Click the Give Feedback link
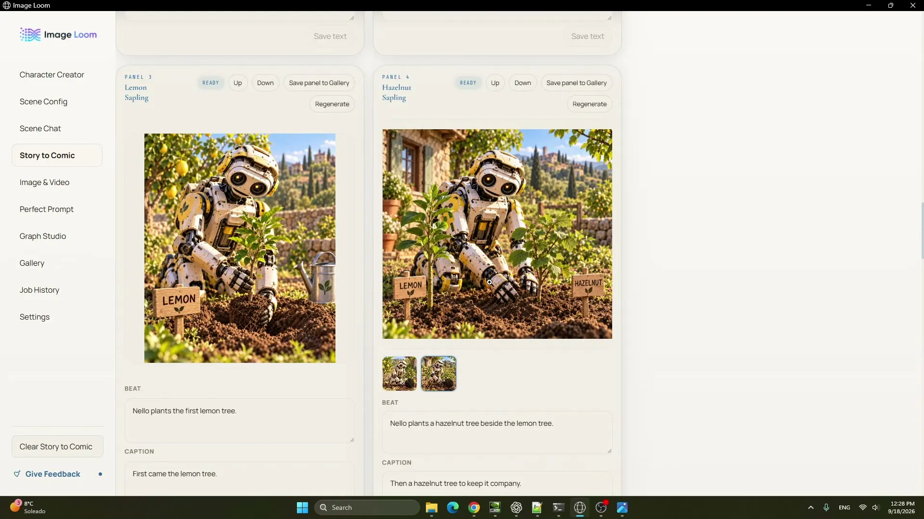924x519 pixels. coord(53,474)
